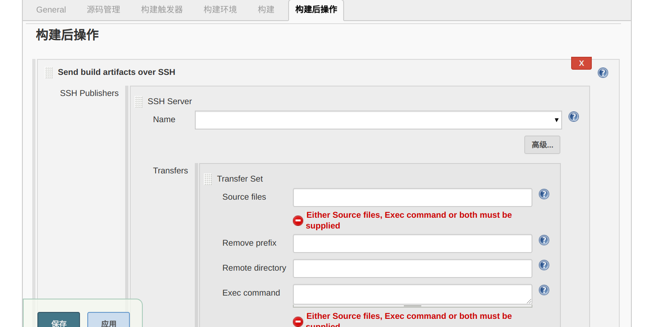Click help icon beside Source files field

544,194
